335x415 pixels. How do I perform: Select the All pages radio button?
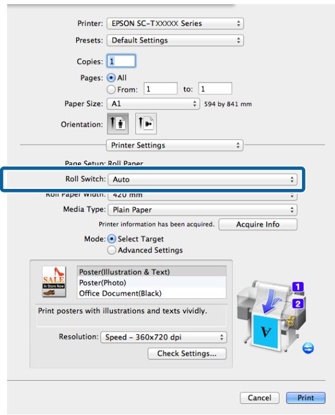(111, 78)
